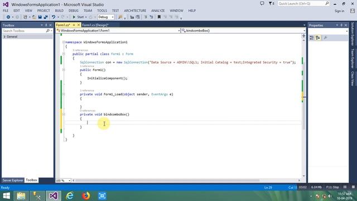This screenshot has width=357, height=201.
Task: Collapse the namespace WindowsFormsApplication1 block
Action: tap(64, 42)
